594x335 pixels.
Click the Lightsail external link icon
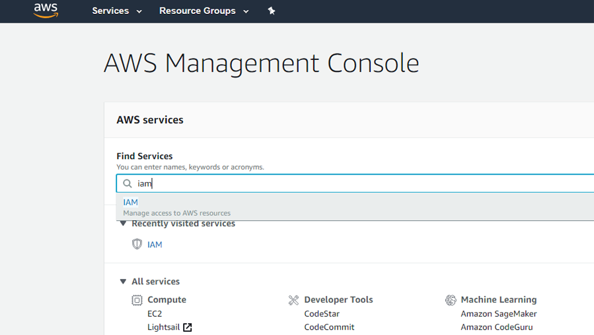[x=188, y=328]
